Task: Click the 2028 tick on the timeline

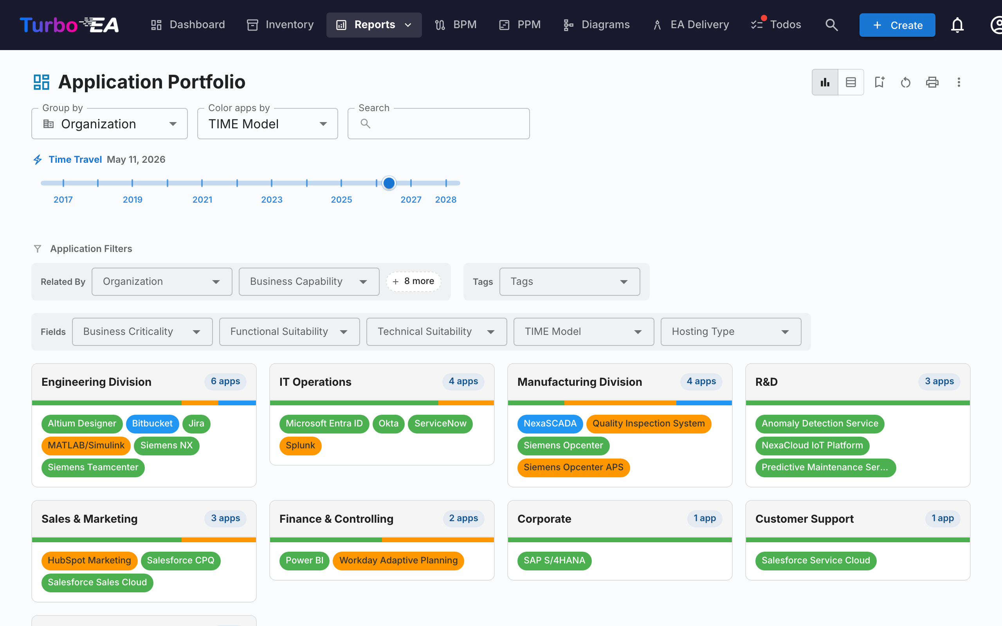Action: point(446,183)
